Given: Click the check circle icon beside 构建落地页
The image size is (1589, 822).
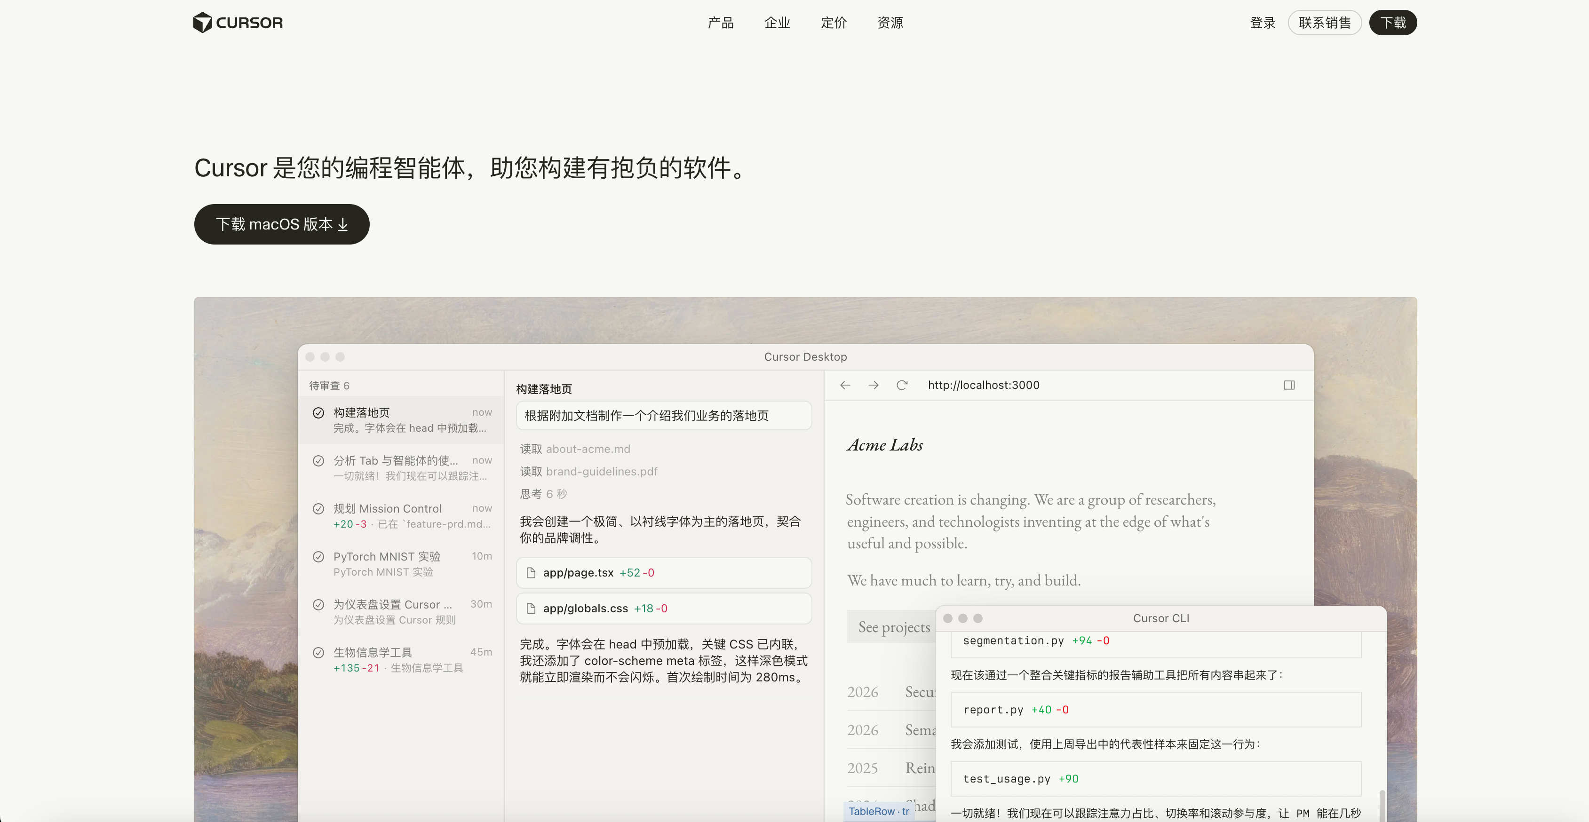Looking at the screenshot, I should [318, 412].
